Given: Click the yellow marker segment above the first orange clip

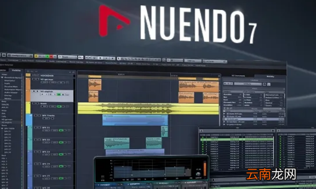Looking at the screenshot, I should point(95,77).
